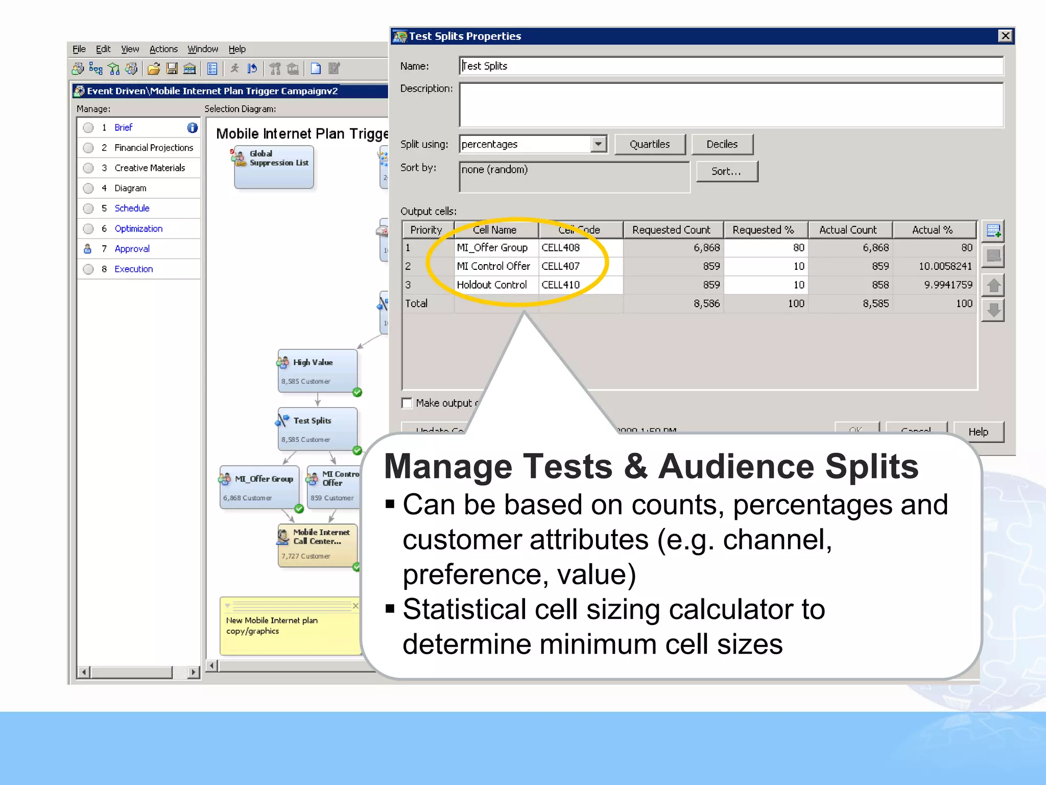Click the greyed building toolbar icon
Image resolution: width=1046 pixels, height=785 pixels.
[293, 68]
